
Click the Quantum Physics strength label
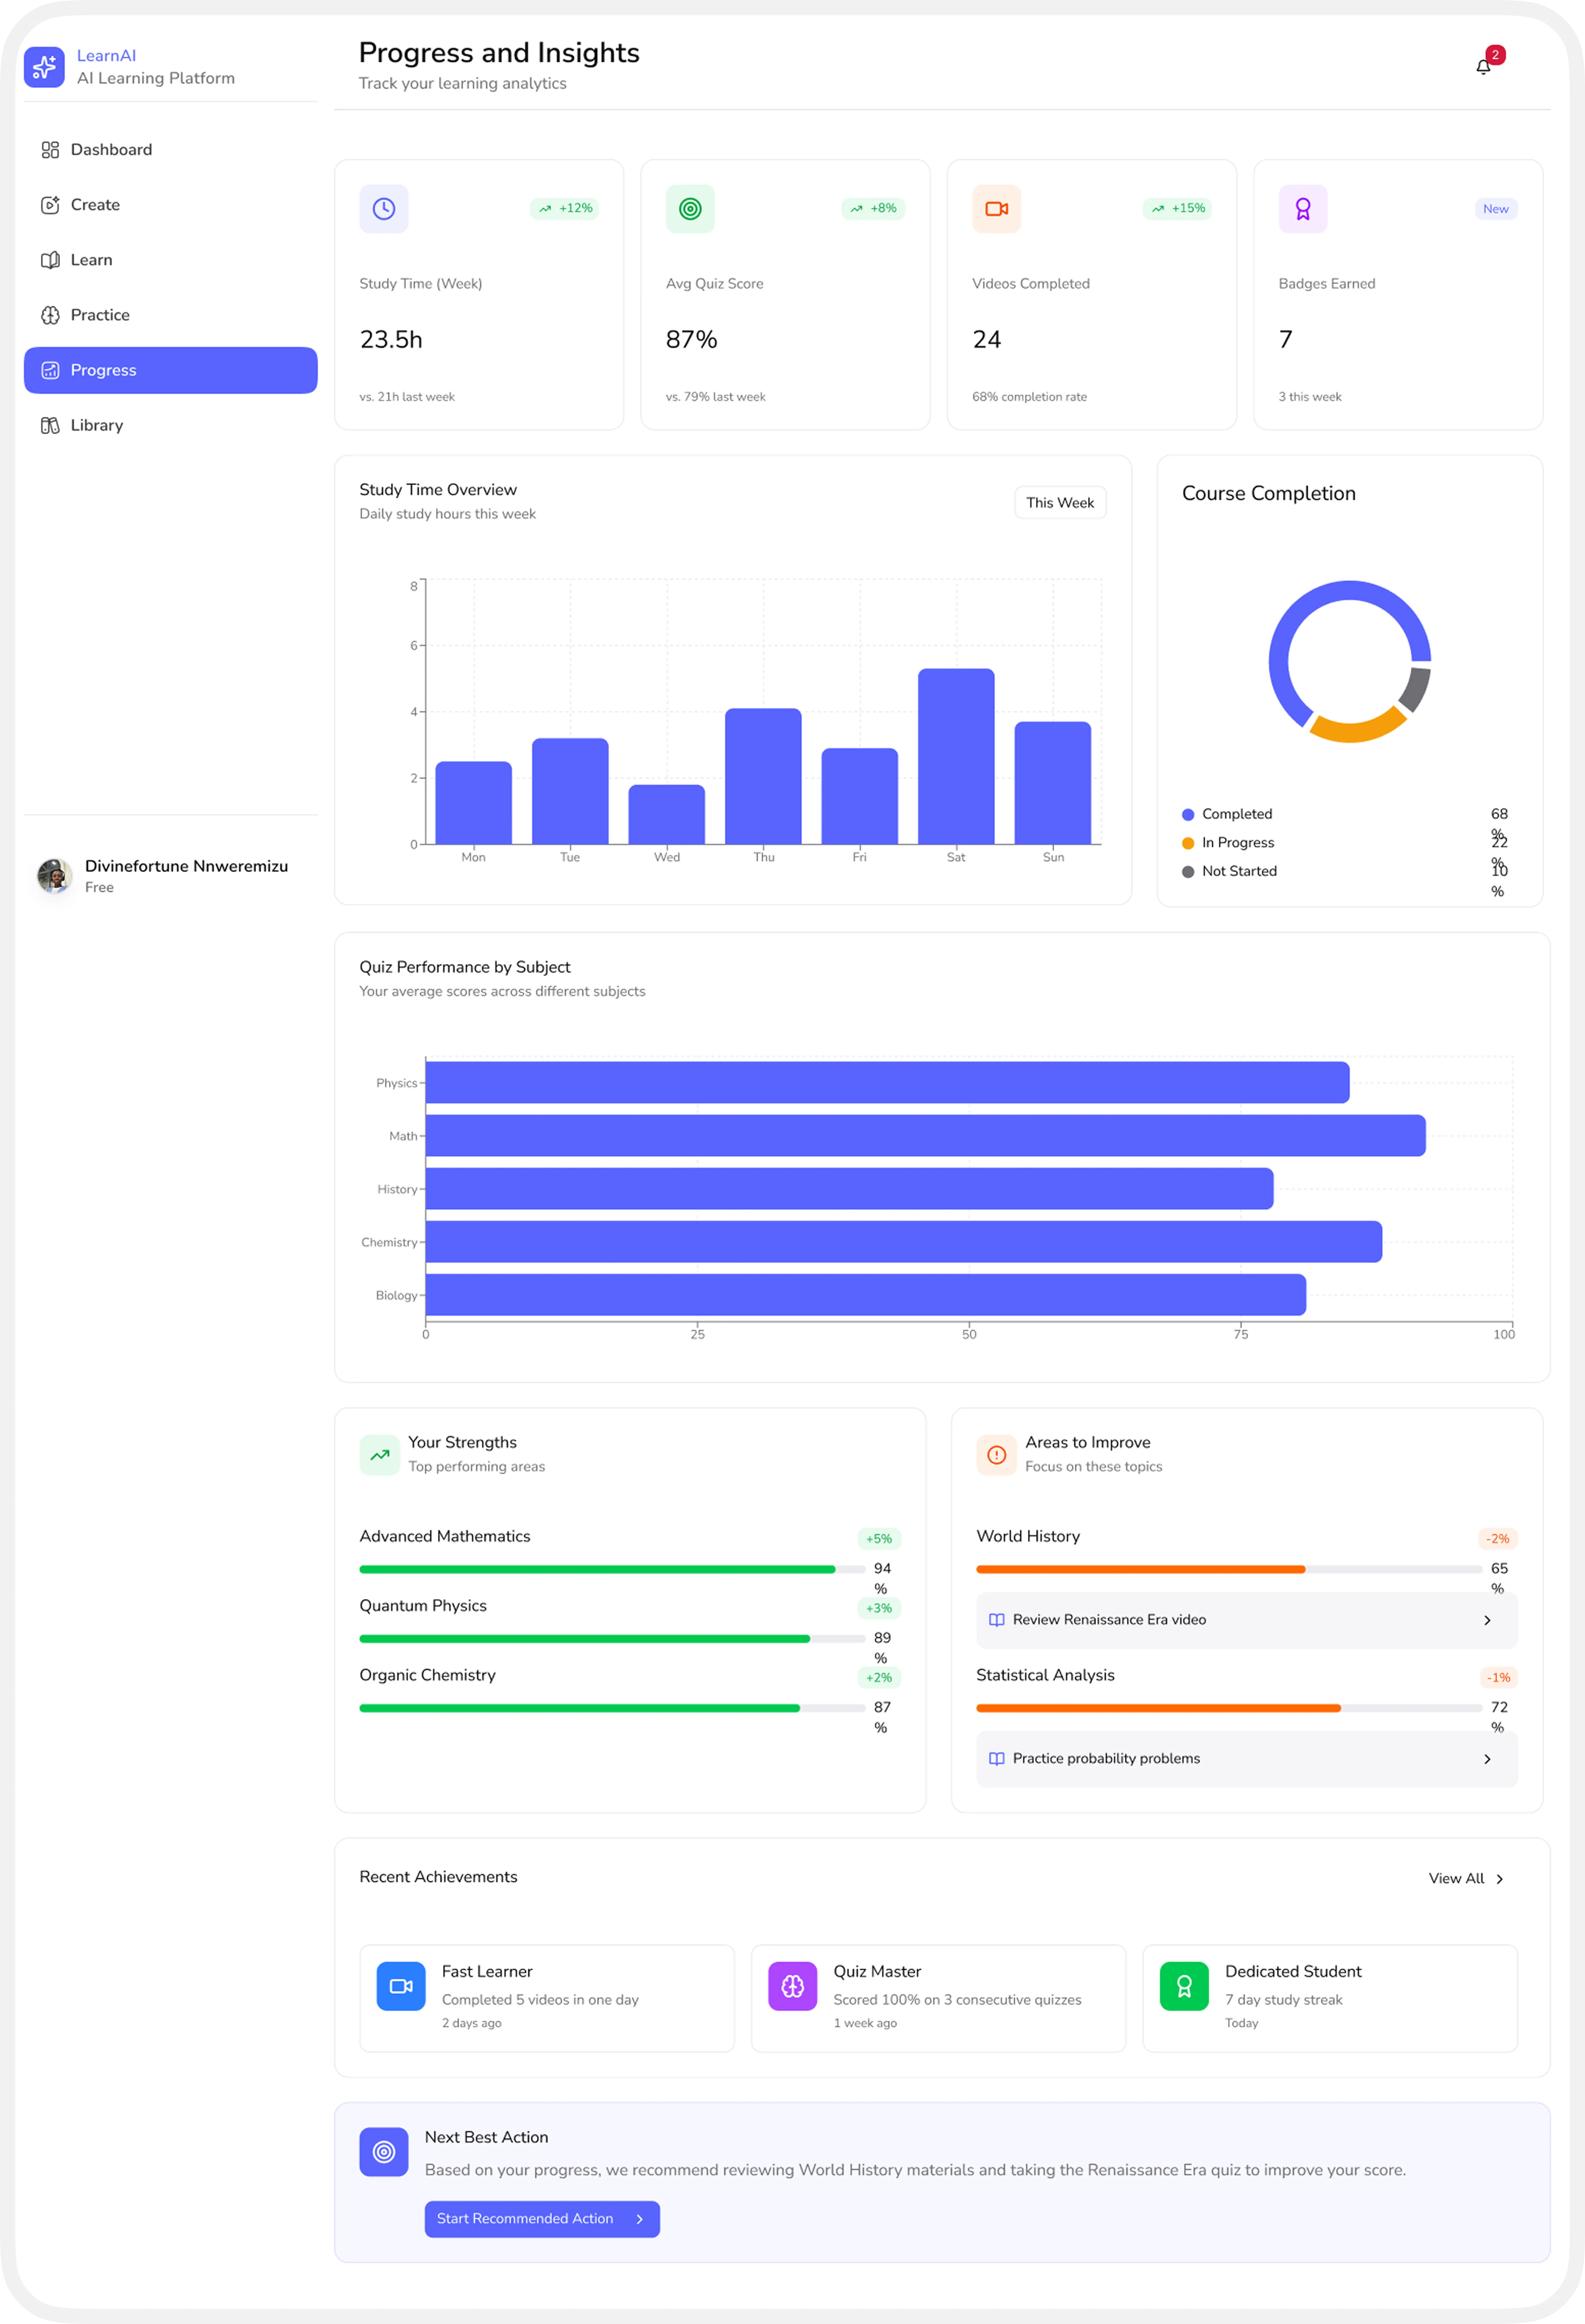(x=423, y=1606)
